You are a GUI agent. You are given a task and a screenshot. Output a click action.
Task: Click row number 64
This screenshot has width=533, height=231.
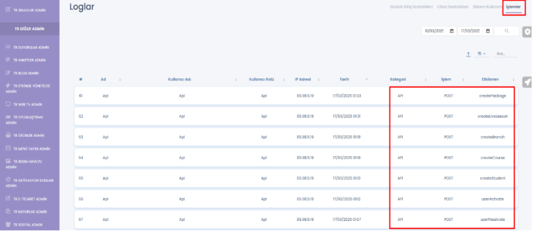click(x=81, y=158)
